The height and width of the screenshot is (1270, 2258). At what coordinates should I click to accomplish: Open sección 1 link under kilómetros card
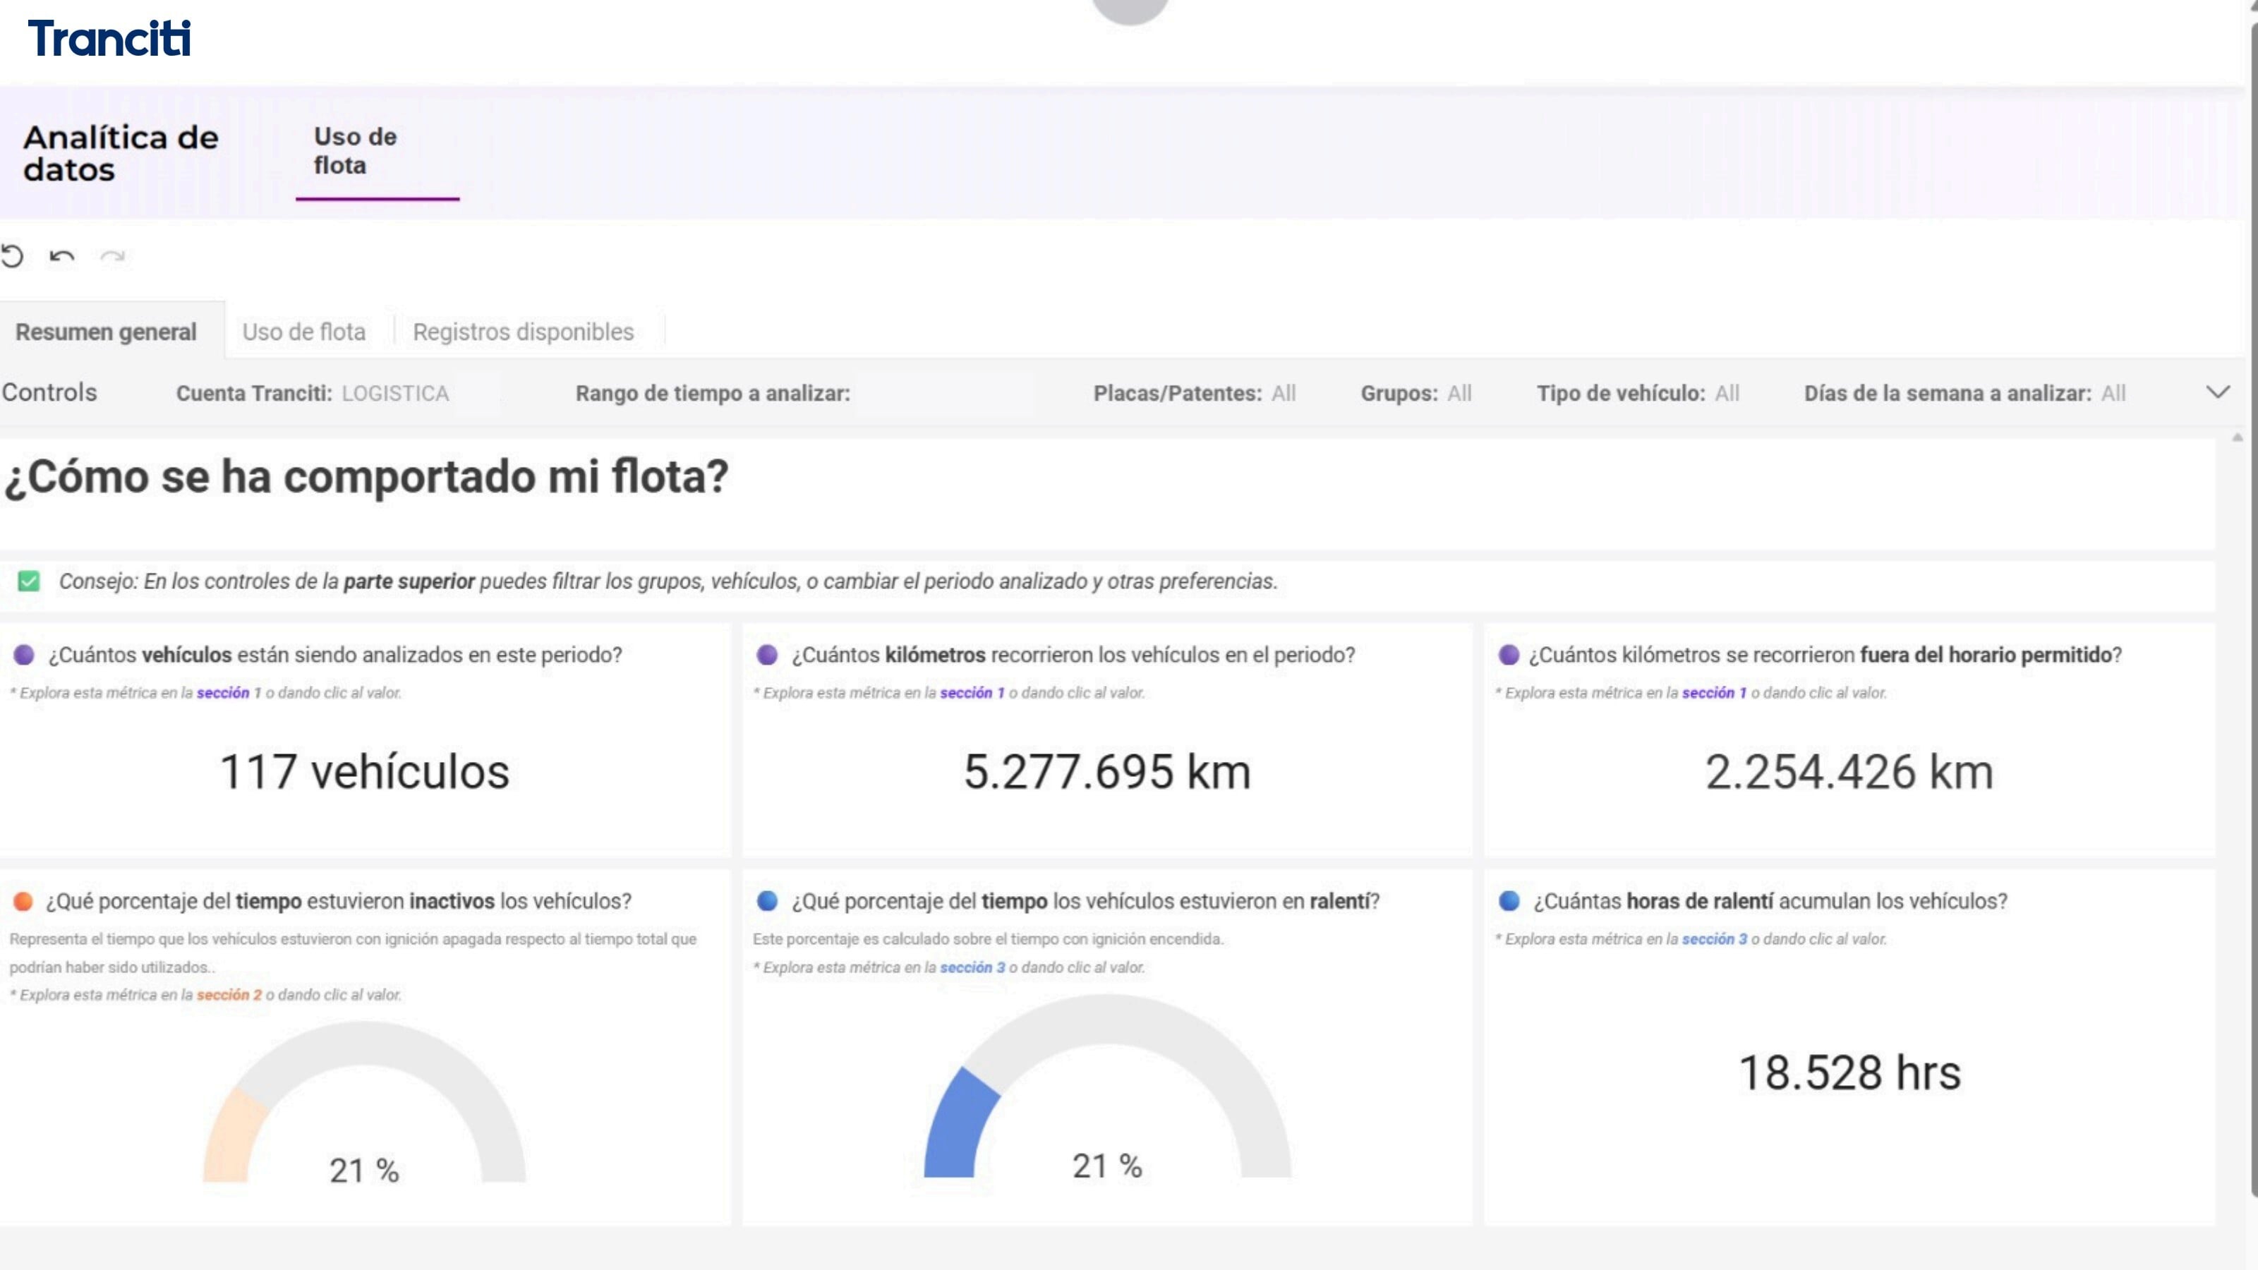pos(972,692)
